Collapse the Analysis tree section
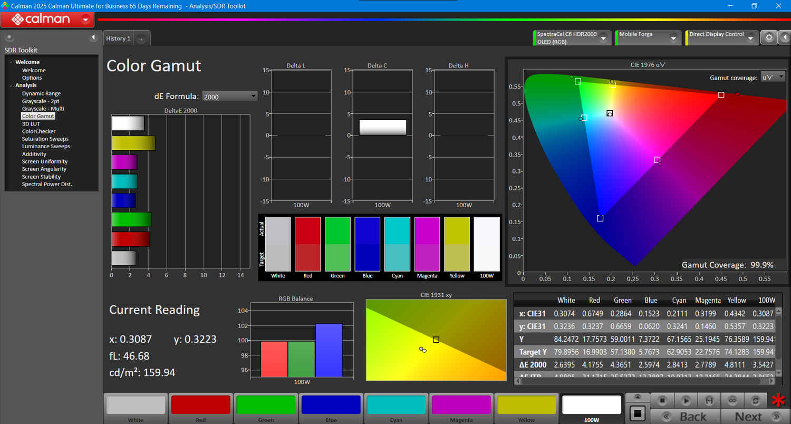The image size is (791, 424). 11,85
